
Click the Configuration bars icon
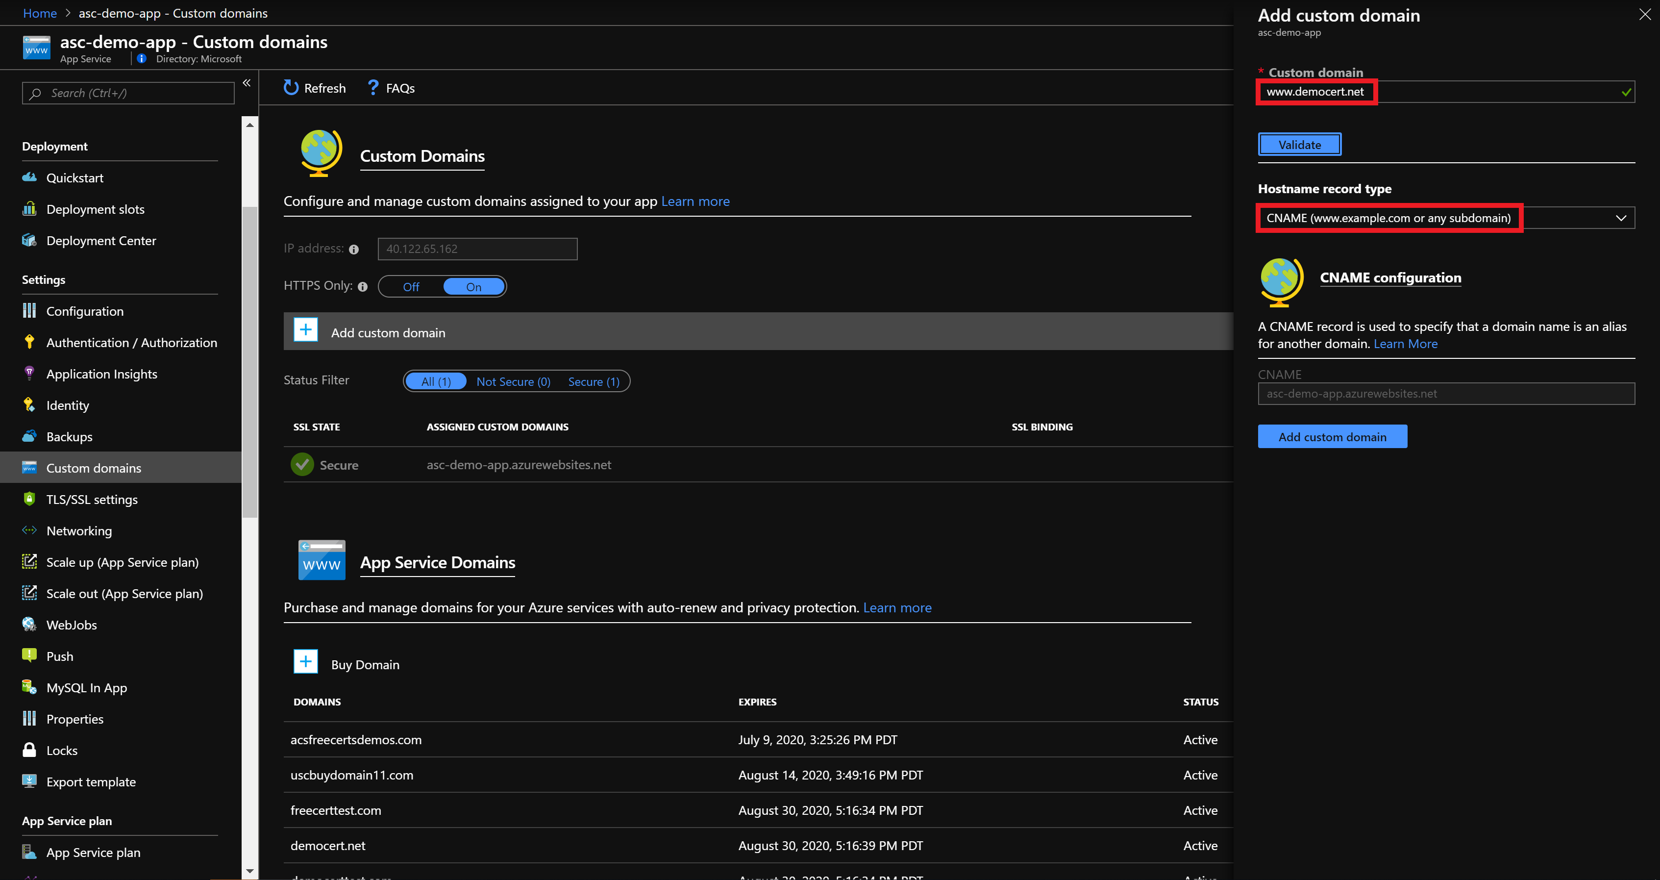coord(29,311)
